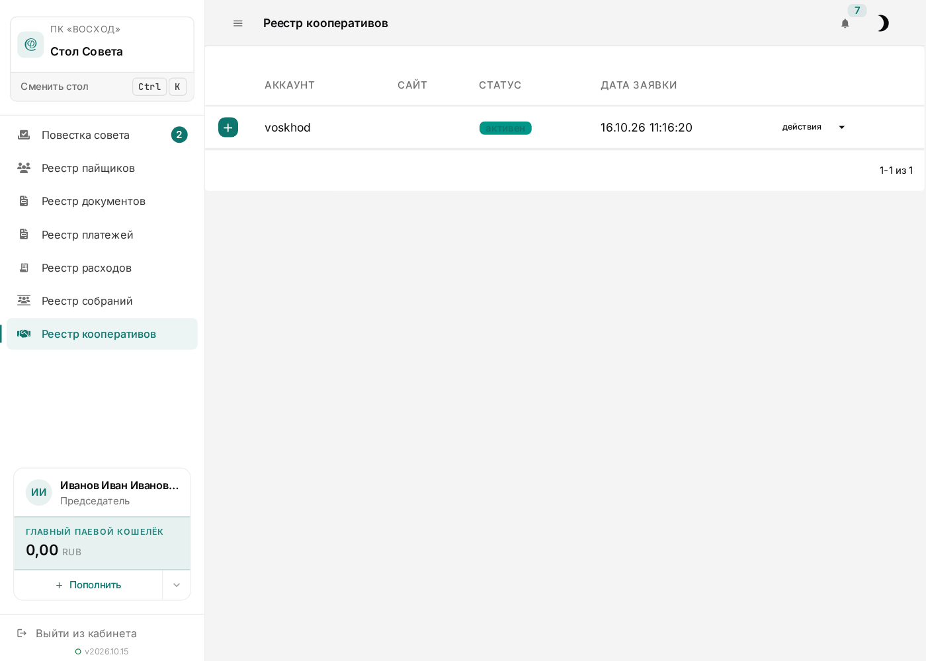Switch to dark mode with the moon icon
The width and height of the screenshot is (926, 661).
883,23
